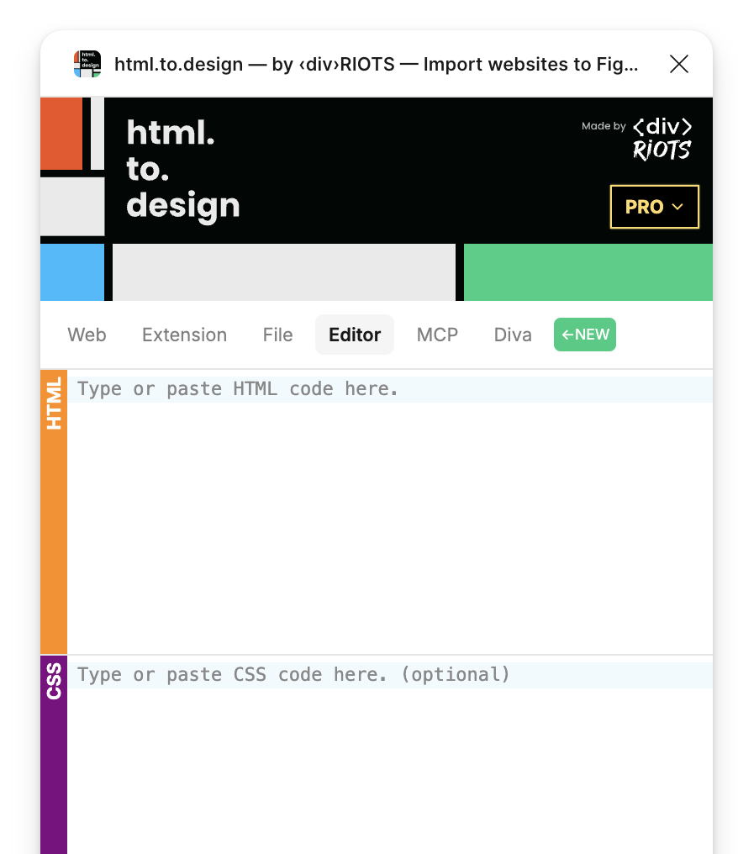Click the plugin title text in header

coord(376,64)
